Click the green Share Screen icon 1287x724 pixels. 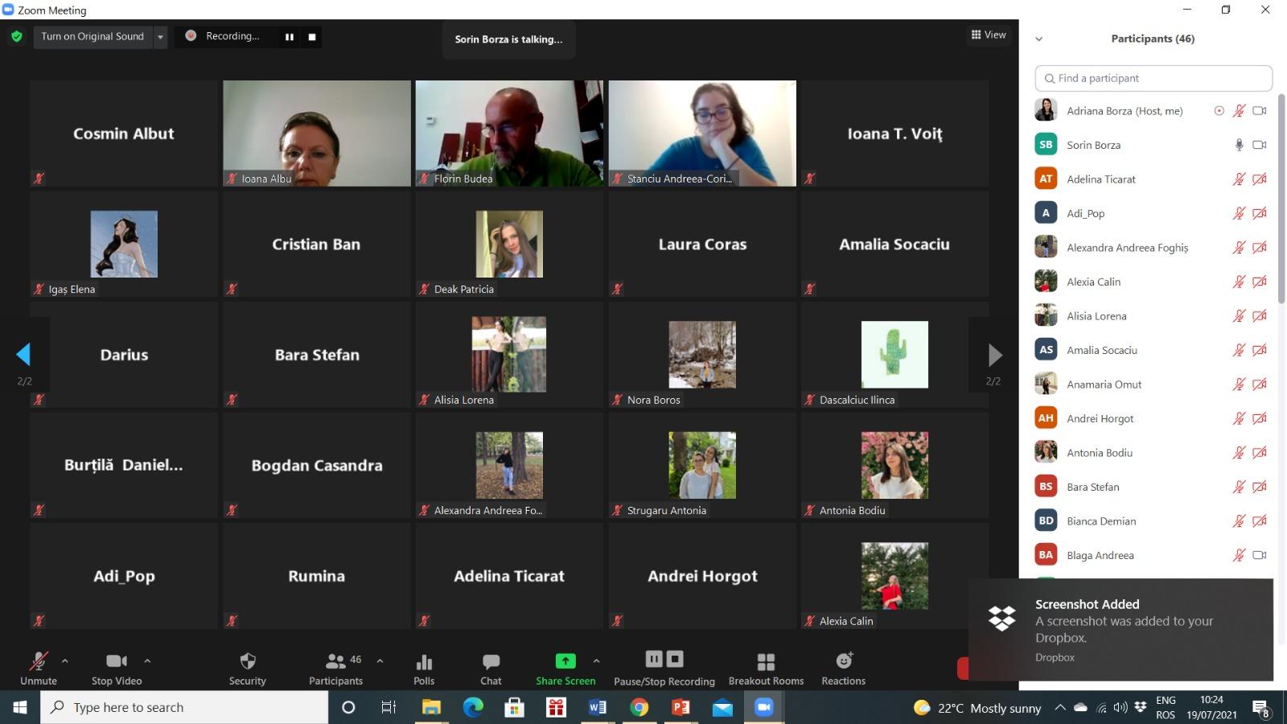coord(565,660)
